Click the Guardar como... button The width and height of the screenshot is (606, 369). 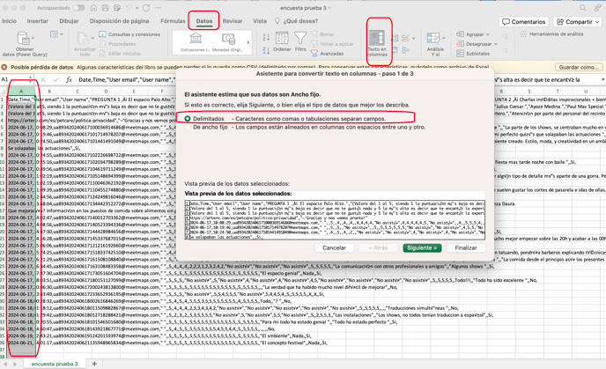(579, 67)
